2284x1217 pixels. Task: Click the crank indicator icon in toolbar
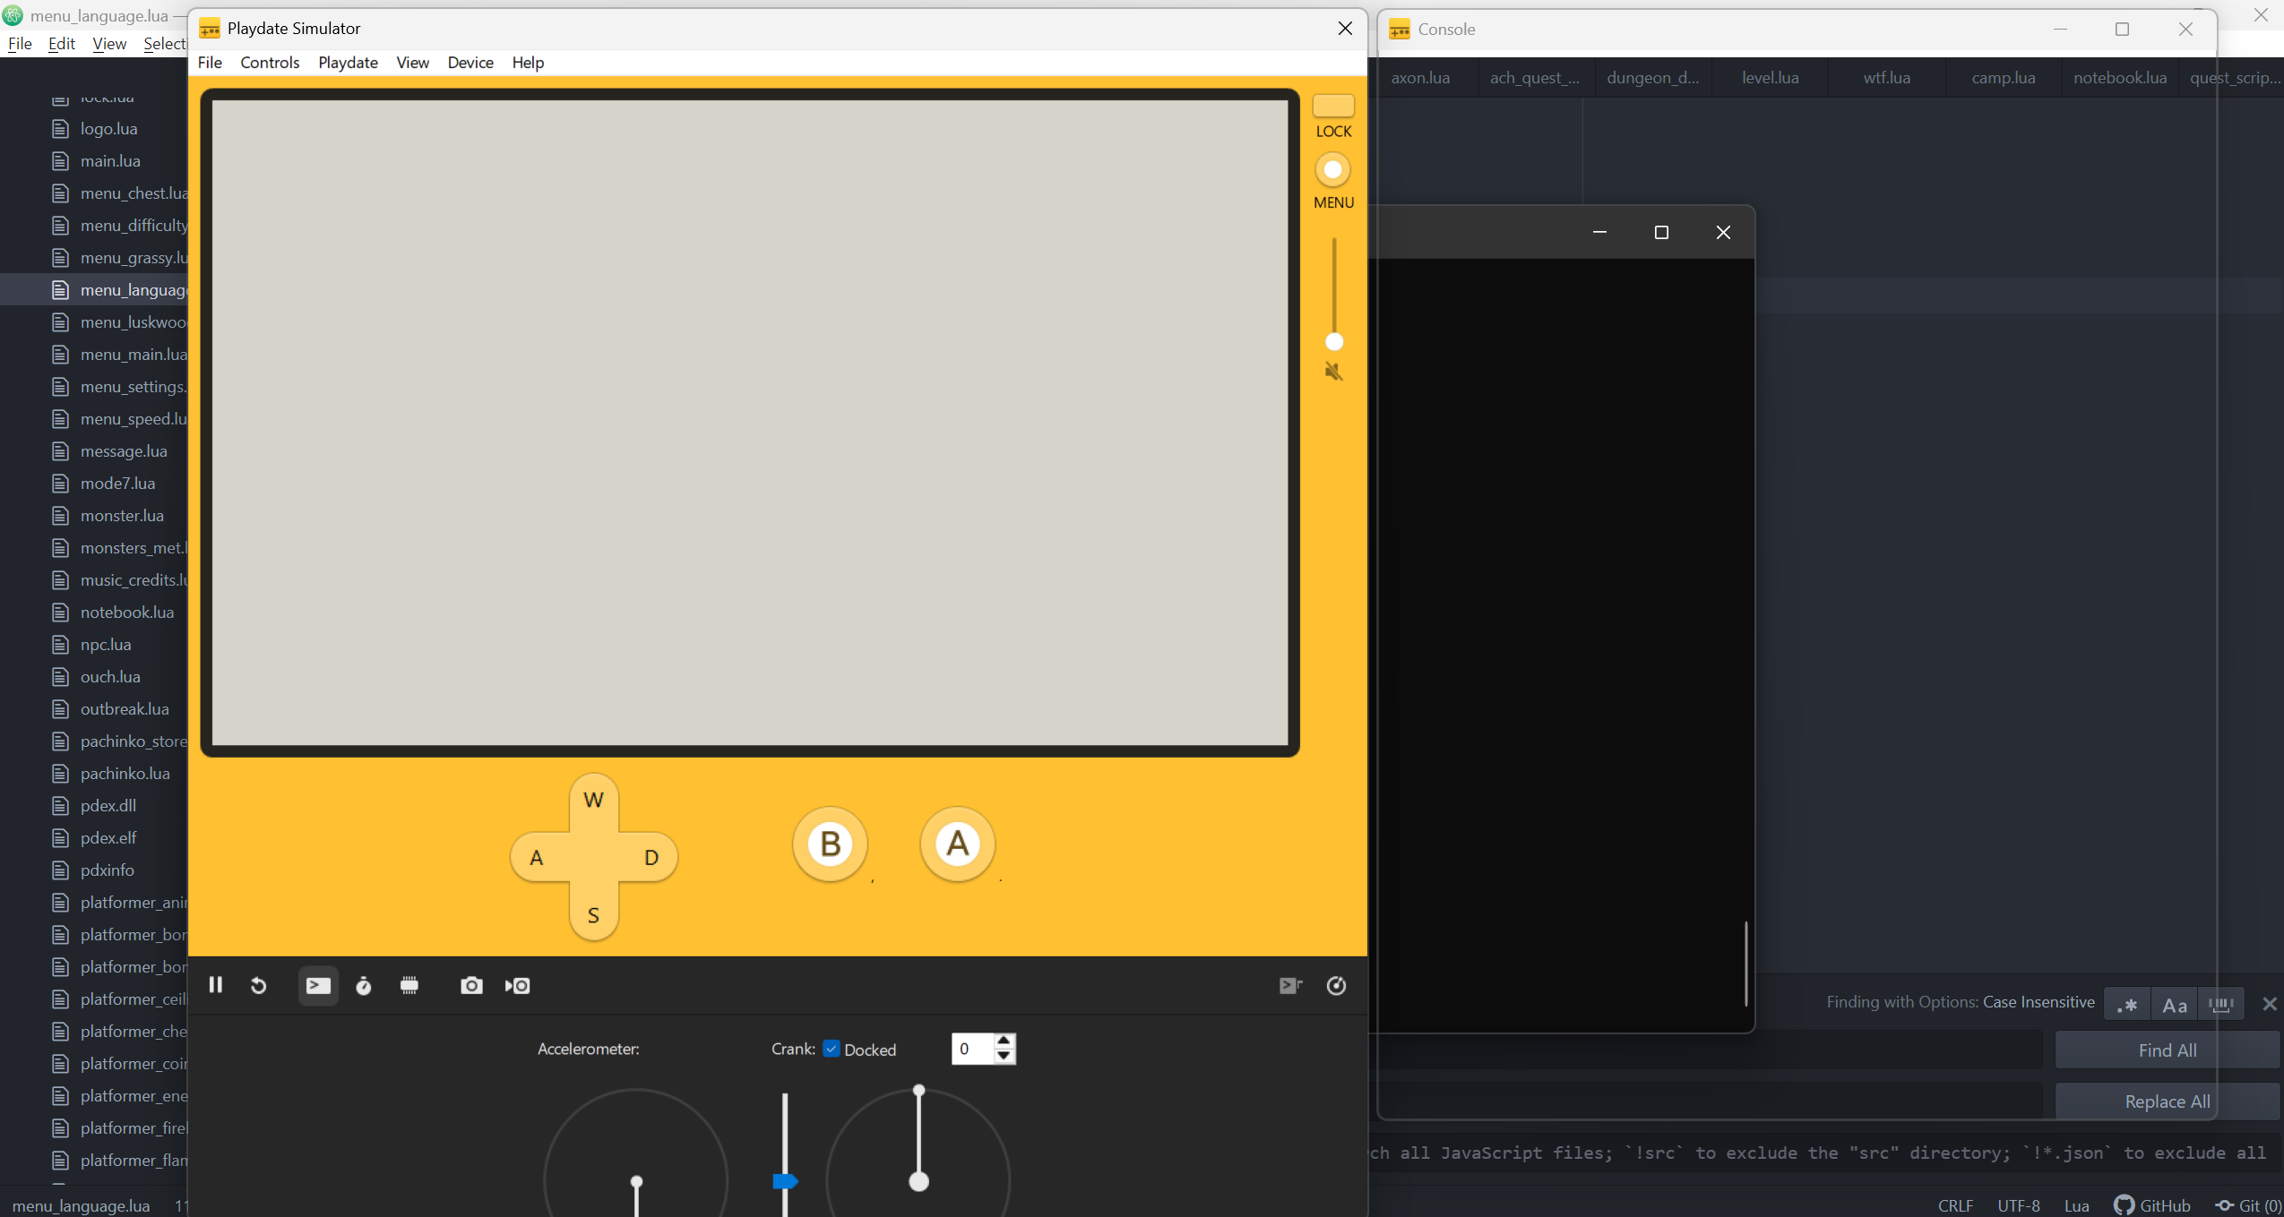pos(1336,985)
